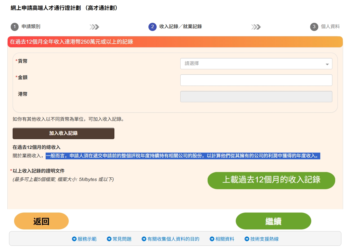Click the arrow icon beside 技術支援熱線
This screenshot has width=349, height=250.
pos(246,239)
